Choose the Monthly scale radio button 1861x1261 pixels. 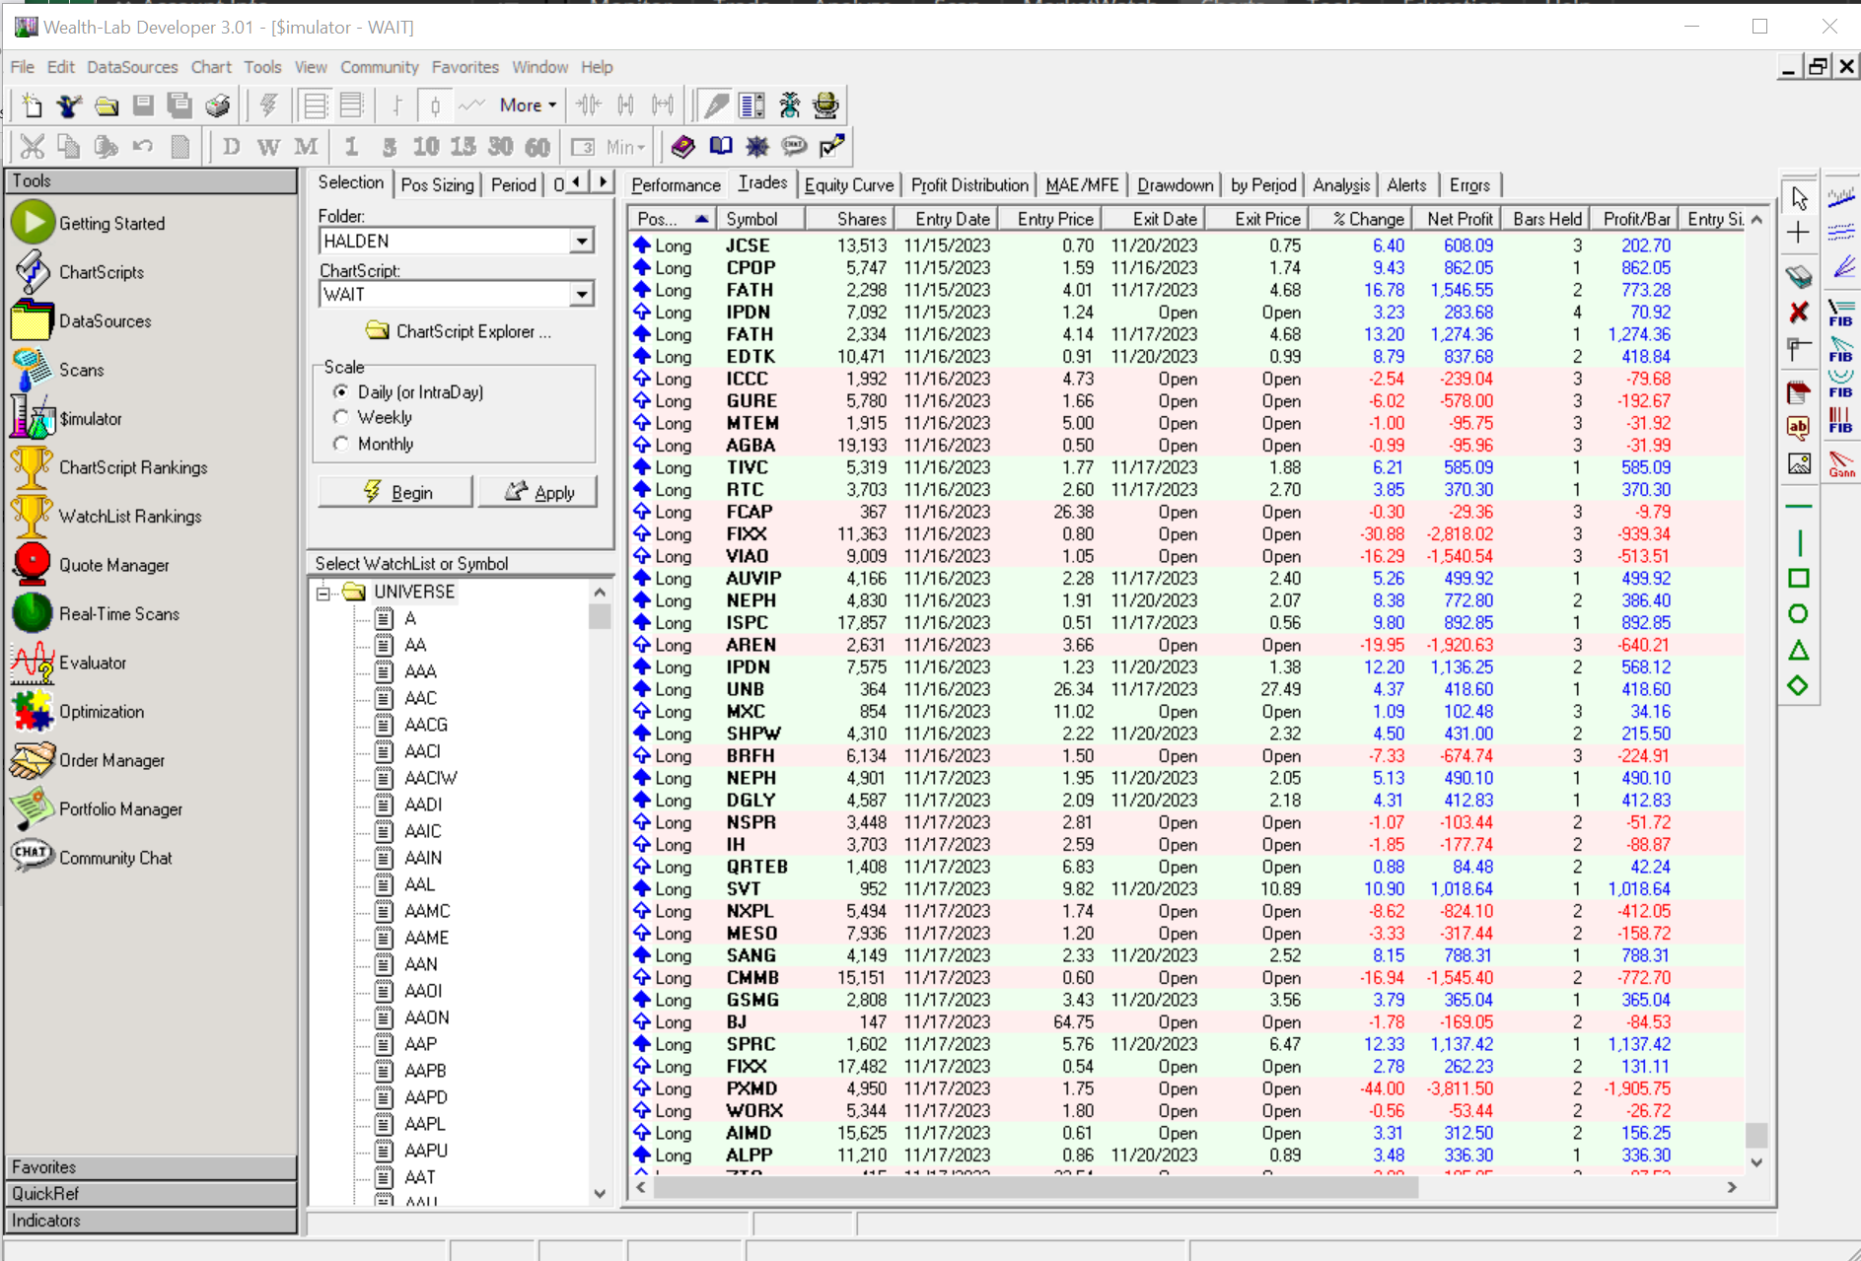(x=341, y=445)
